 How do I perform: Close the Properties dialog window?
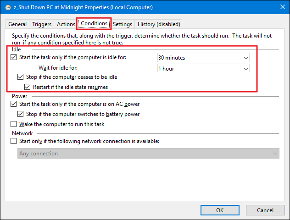279,7
